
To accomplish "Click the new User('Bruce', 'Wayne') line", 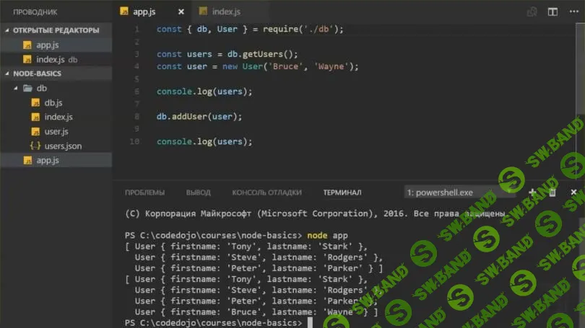I will [x=257, y=66].
